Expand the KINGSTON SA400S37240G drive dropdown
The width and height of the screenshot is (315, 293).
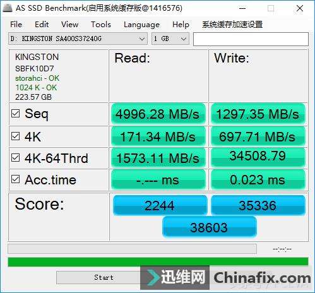click(78, 39)
